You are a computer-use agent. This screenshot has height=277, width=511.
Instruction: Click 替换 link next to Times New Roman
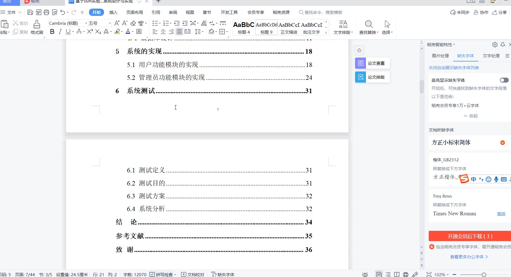click(x=501, y=214)
